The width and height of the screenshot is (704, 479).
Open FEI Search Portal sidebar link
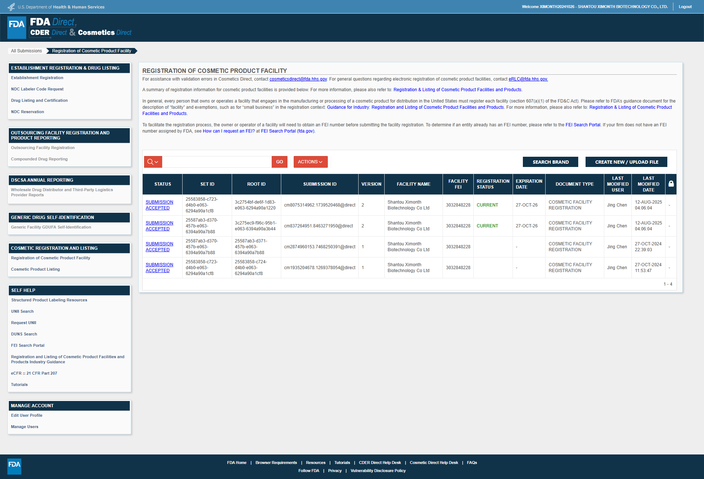coord(27,345)
